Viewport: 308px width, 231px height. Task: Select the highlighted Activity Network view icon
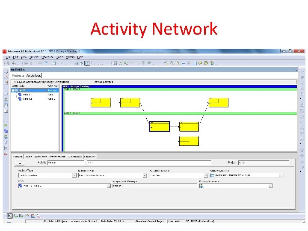[87, 63]
